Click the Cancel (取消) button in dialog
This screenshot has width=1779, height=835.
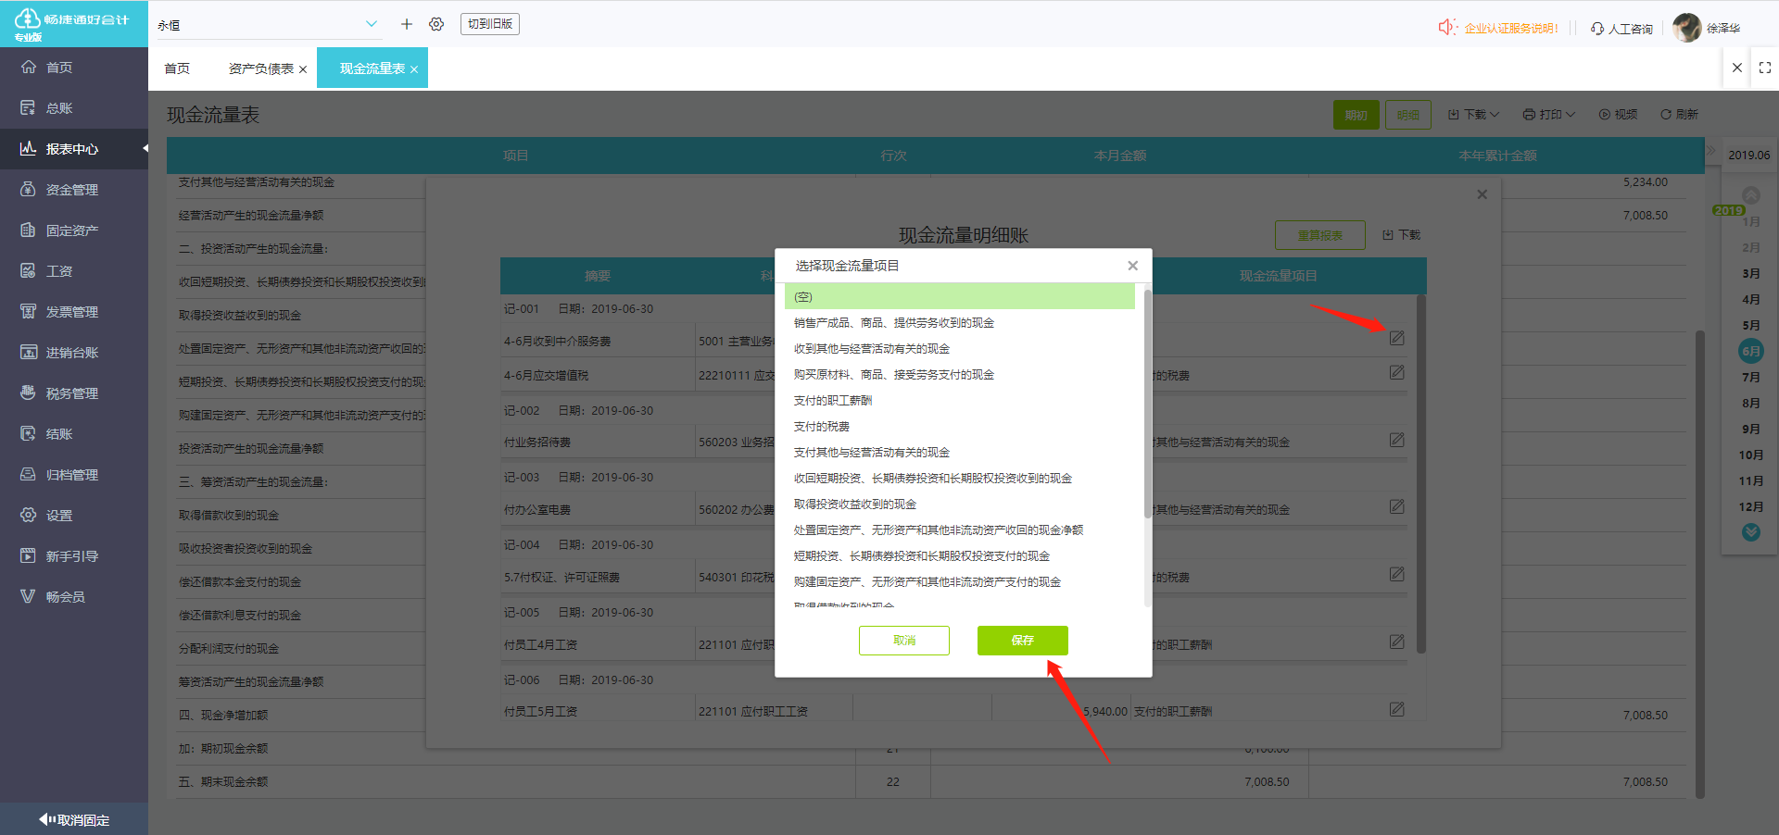coord(903,641)
